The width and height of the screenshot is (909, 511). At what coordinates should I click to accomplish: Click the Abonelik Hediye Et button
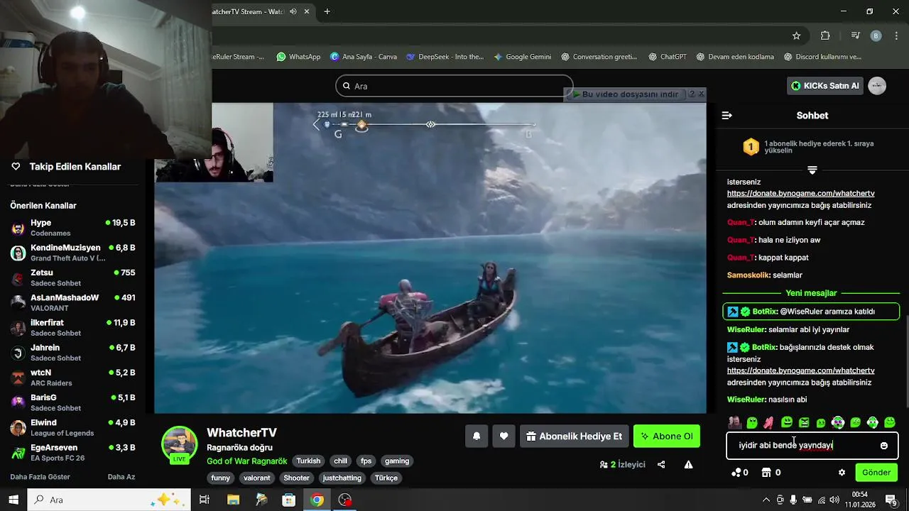click(574, 436)
